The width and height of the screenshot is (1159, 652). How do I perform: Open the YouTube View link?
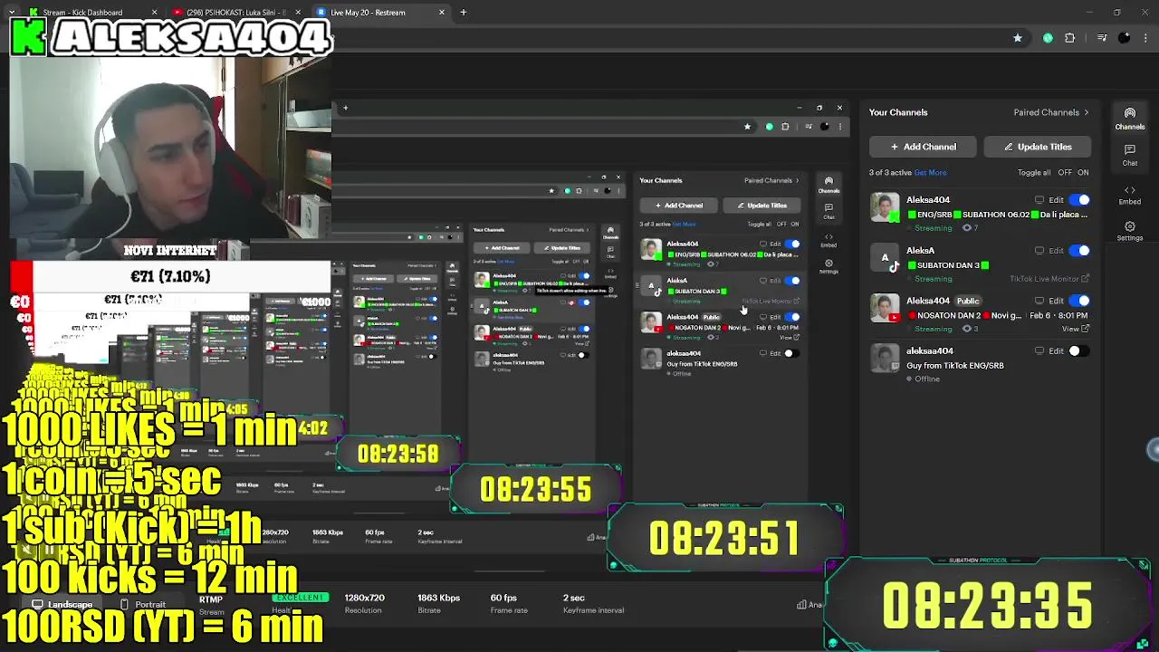(x=1075, y=329)
